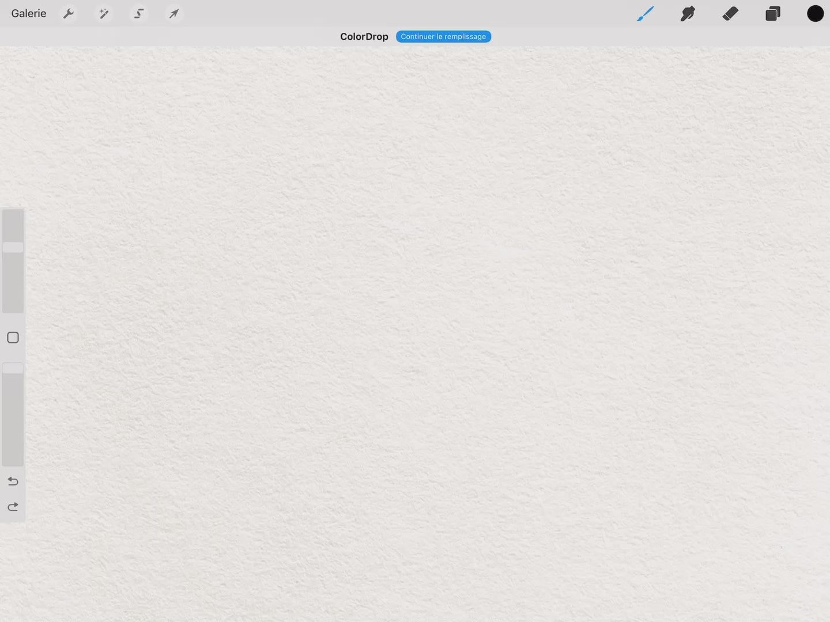Open the Actions wrench menu
This screenshot has width=830, height=622.
69,13
